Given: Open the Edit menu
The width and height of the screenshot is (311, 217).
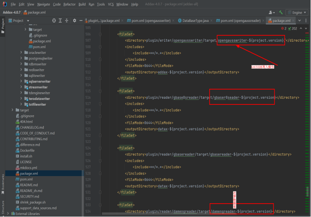Looking at the screenshot, I should coord(21,4).
